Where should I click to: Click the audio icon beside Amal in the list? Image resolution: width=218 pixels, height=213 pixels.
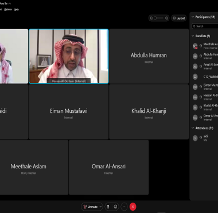tap(201, 66)
